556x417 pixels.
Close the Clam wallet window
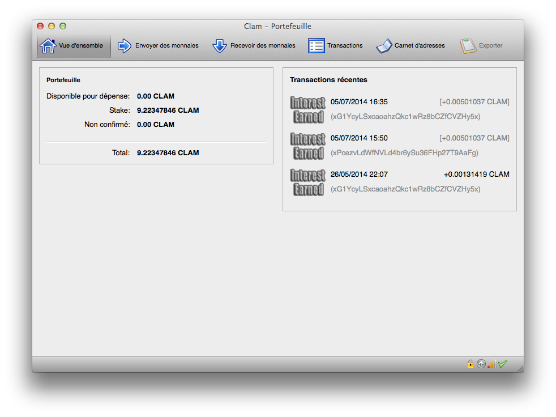pyautogui.click(x=40, y=26)
